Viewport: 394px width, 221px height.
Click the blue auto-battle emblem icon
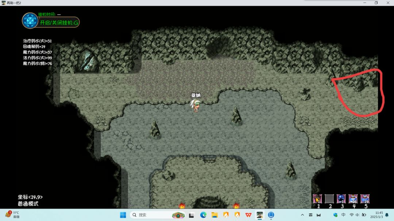[30, 20]
